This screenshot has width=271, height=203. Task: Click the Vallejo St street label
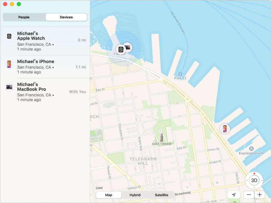[134, 188]
